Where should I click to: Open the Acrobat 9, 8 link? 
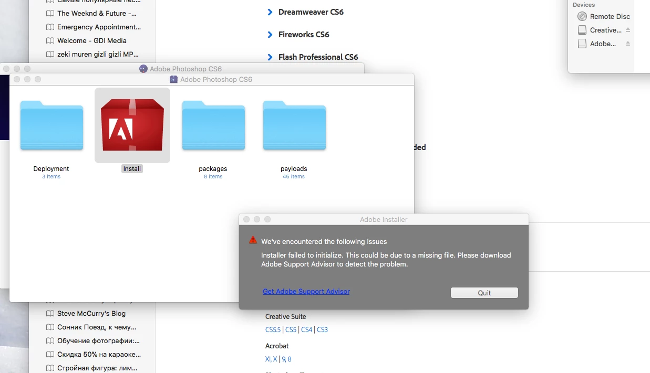point(286,359)
